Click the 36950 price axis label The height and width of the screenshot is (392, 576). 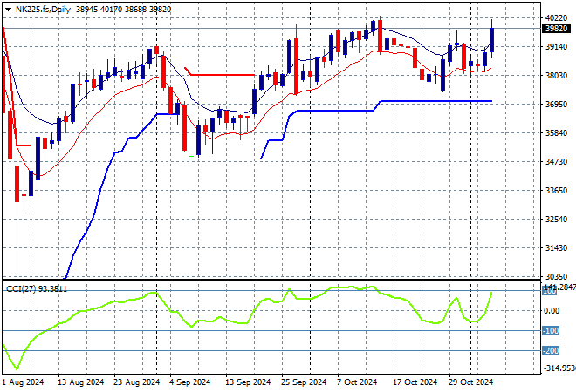[x=556, y=105]
